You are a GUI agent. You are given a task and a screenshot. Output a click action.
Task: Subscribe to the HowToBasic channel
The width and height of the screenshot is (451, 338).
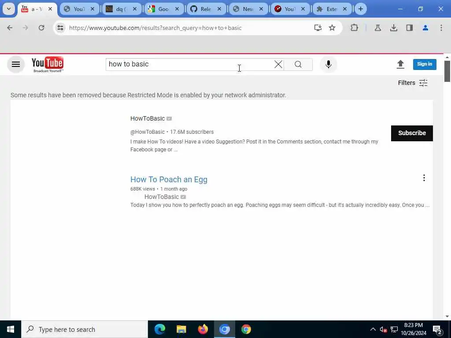[x=412, y=133]
